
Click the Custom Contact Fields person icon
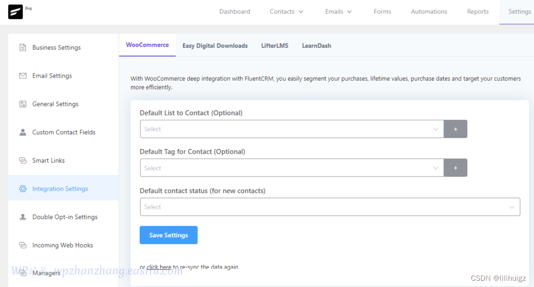point(23,132)
